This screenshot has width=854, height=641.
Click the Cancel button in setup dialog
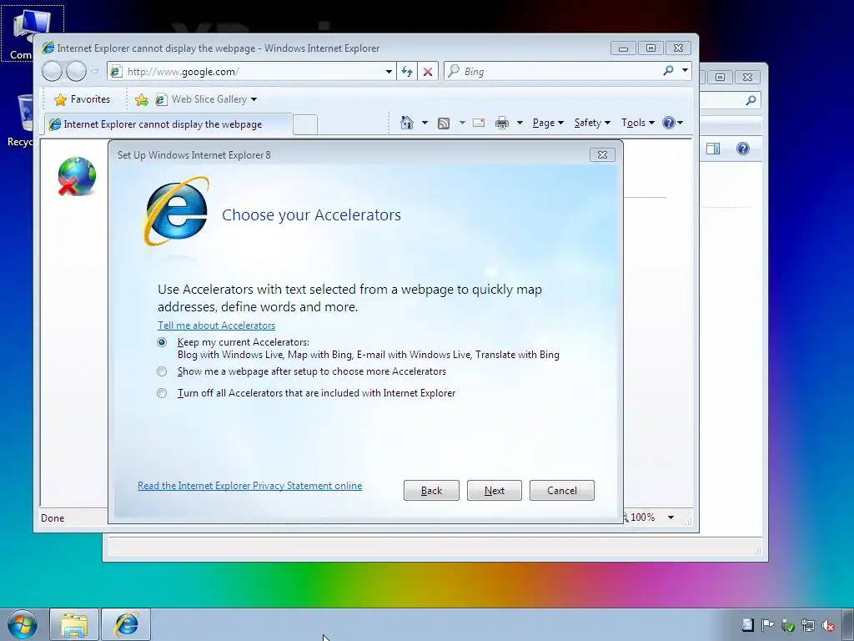561,491
